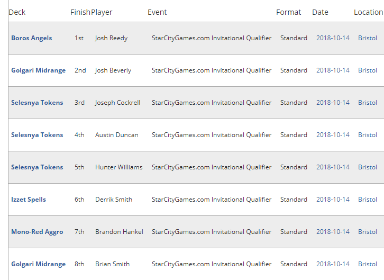Click the Deck column header

click(17, 12)
